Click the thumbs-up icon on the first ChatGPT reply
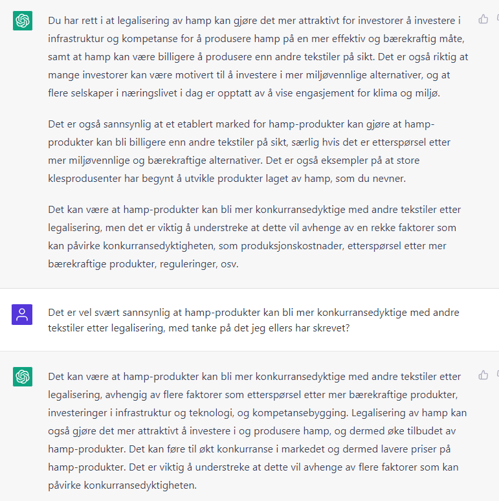Screen dimensions: 499x501 pyautogui.click(x=483, y=19)
